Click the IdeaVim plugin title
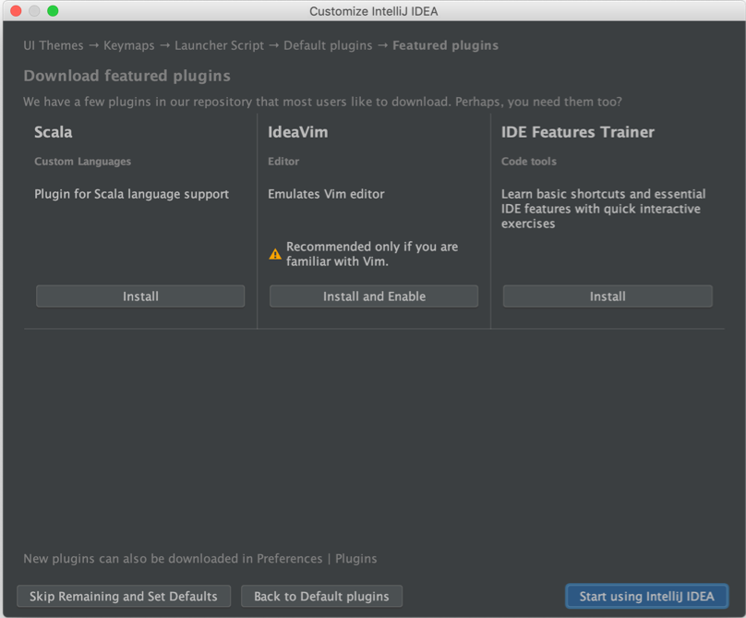The image size is (746, 618). pos(298,132)
